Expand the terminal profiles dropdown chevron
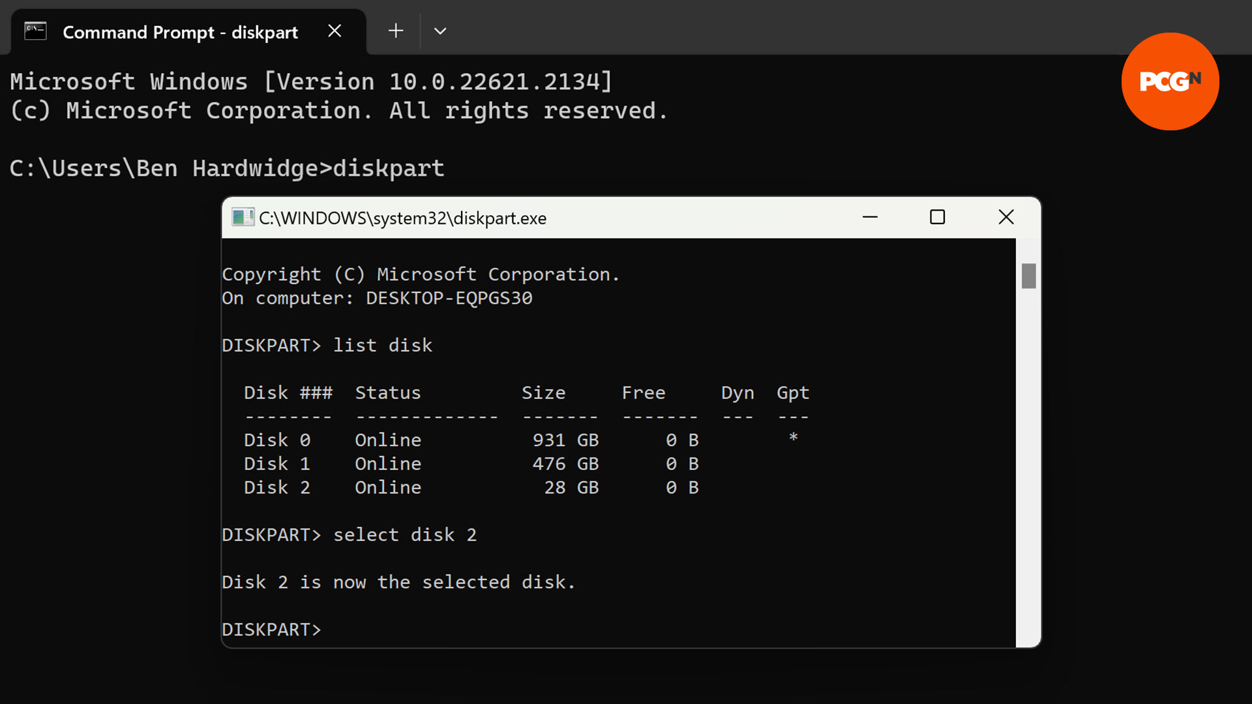Image resolution: width=1252 pixels, height=704 pixels. [x=440, y=31]
